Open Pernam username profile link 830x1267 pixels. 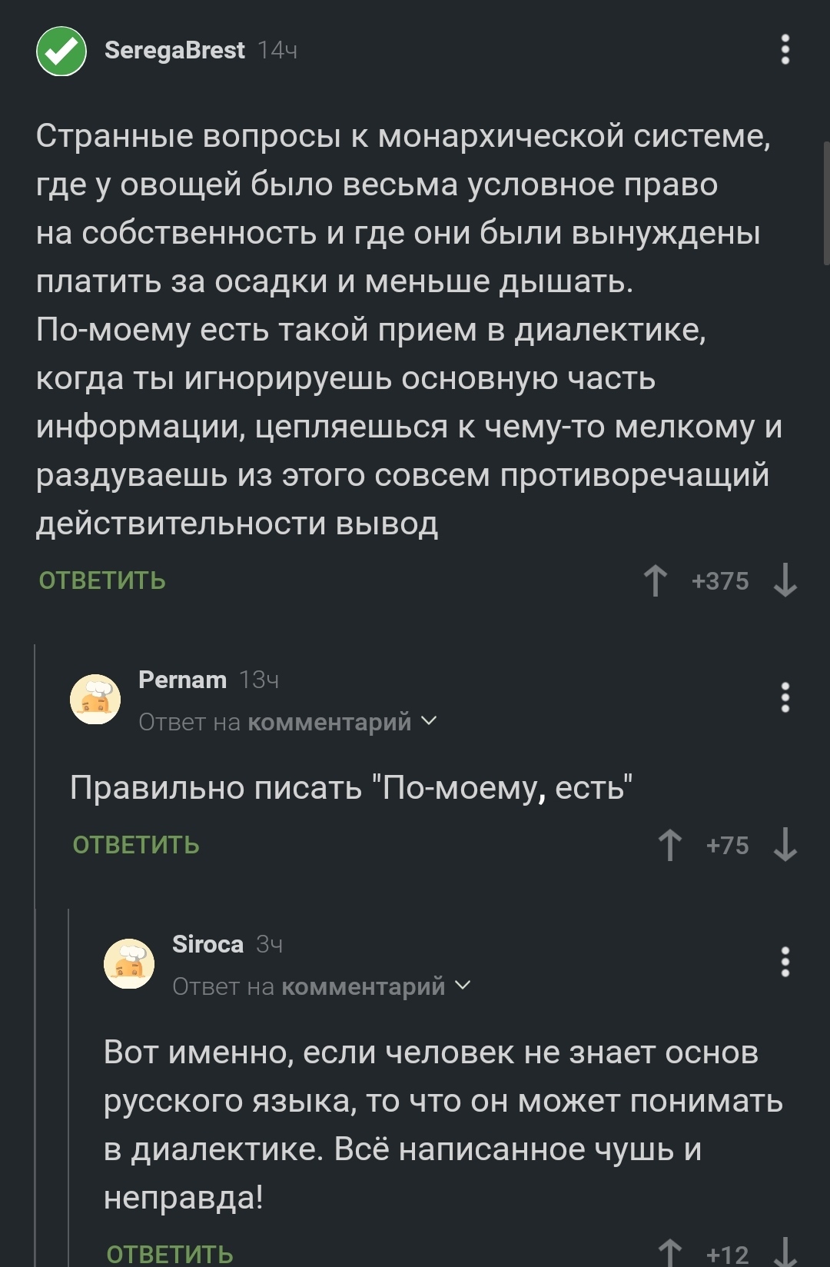pos(182,680)
